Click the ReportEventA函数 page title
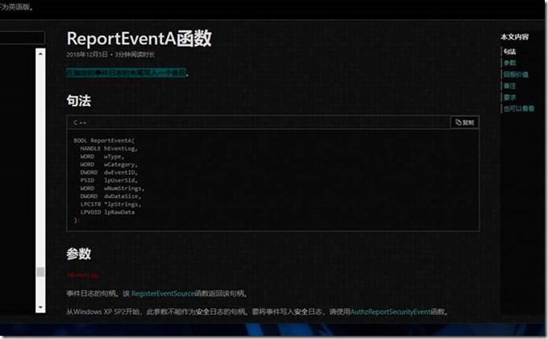The height and width of the screenshot is (339, 548). click(139, 39)
